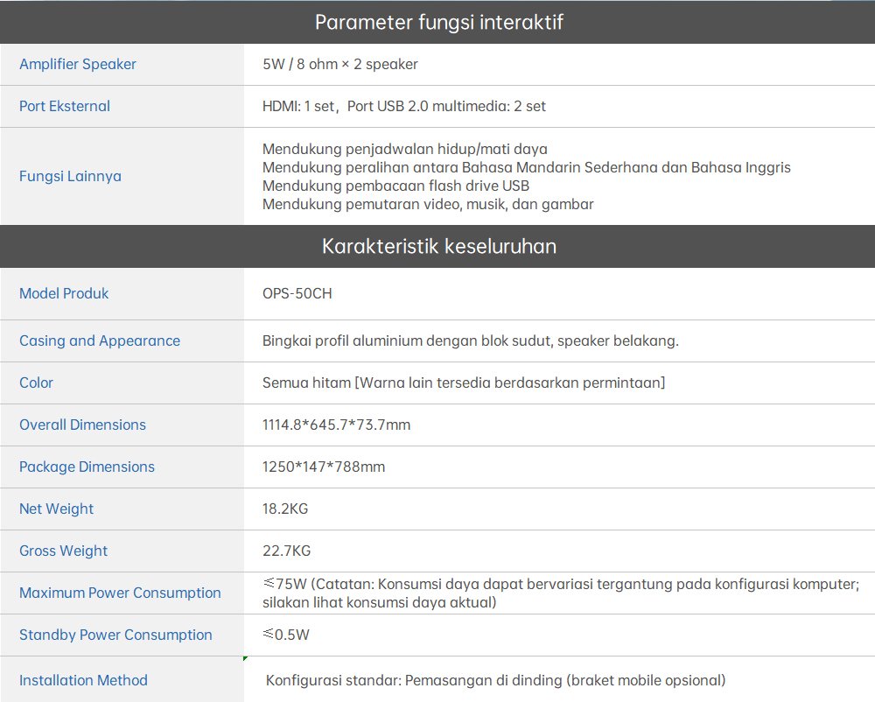Select the "Net Weight" row label
Screen dimensions: 875x702
(x=56, y=509)
